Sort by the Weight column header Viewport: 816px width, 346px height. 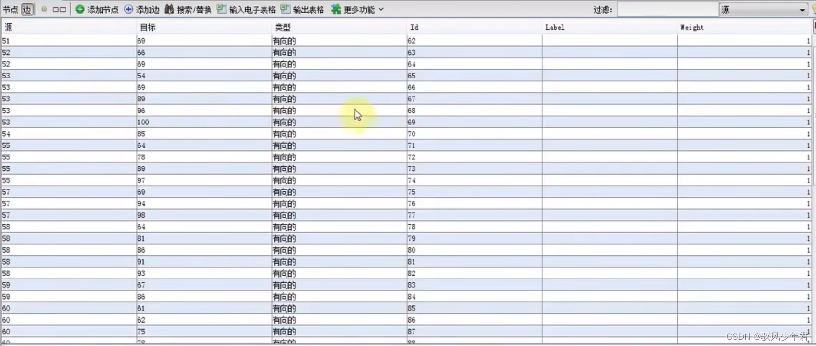[x=744, y=27]
